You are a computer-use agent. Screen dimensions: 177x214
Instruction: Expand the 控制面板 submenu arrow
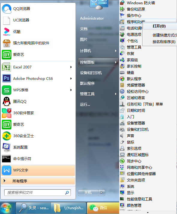click(116, 62)
